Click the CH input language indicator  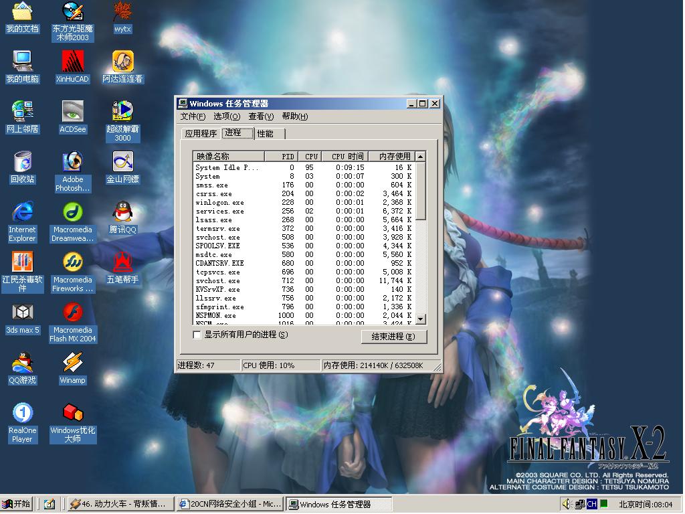pos(591,504)
